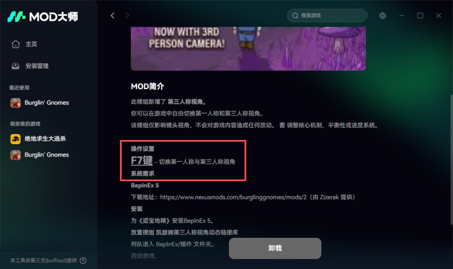This screenshot has height=269, width=453.
Task: Click the 主页 menu label
Action: (31, 44)
